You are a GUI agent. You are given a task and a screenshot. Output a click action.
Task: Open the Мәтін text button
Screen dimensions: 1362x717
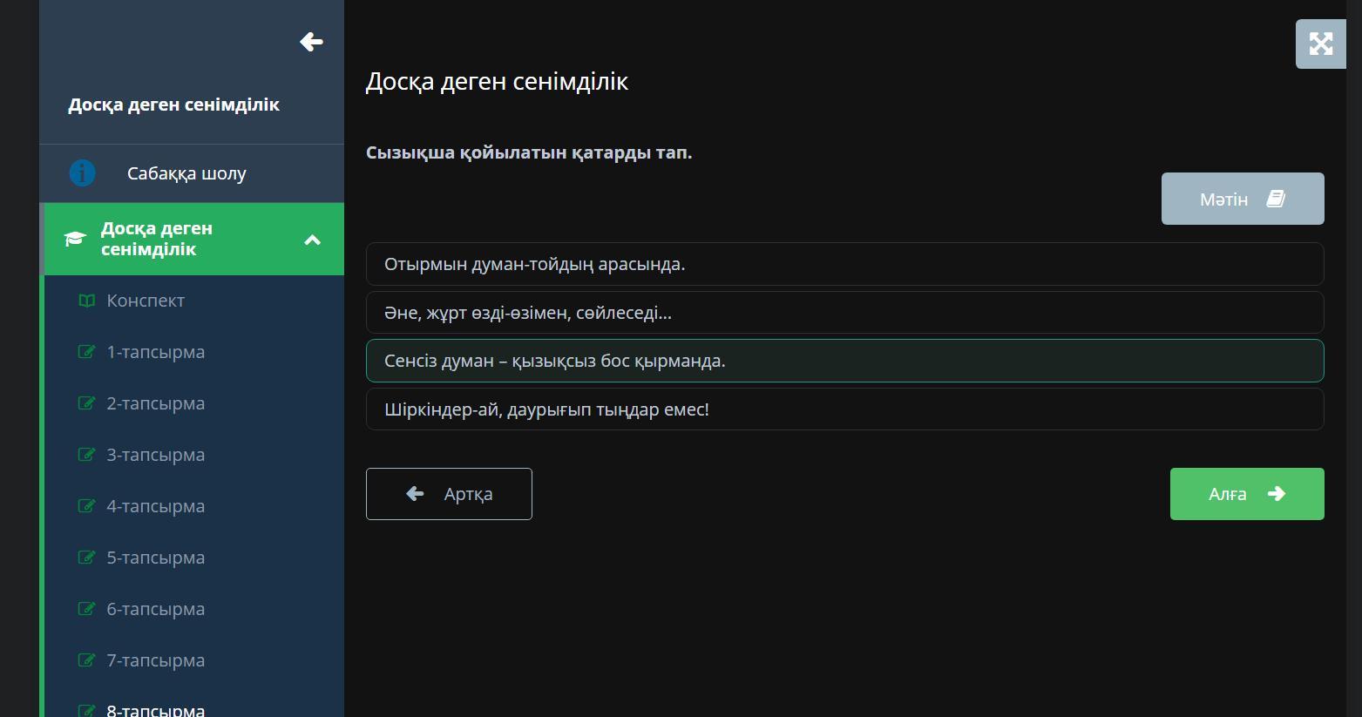click(1243, 199)
